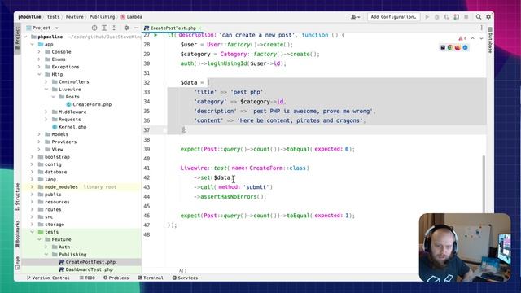
Task: Toggle the Structure tool window
Action: tap(18, 197)
